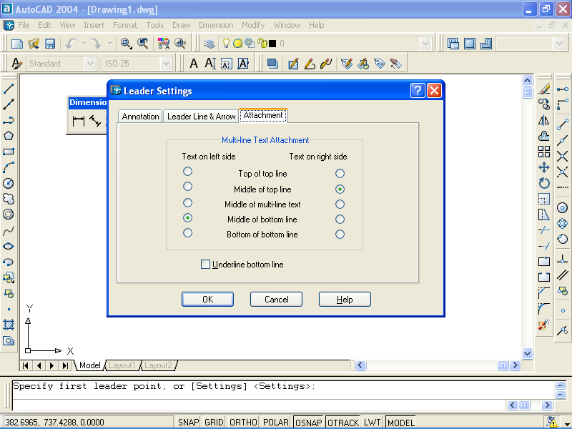
Task: Select the Polygon draw tool
Action: tap(9, 136)
